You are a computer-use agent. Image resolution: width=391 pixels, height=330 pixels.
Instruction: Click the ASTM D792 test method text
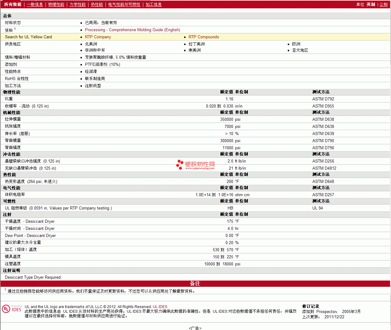pos(323,99)
